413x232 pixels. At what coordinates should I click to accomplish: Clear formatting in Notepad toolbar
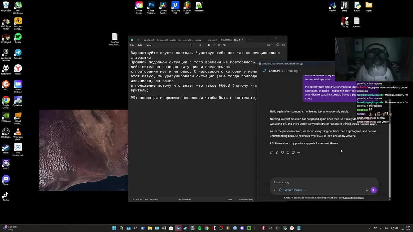point(225,45)
